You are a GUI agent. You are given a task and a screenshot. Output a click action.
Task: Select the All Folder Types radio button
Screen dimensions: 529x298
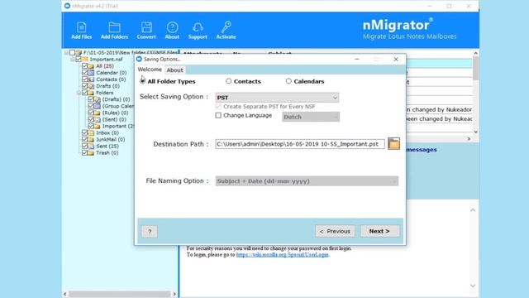point(142,81)
